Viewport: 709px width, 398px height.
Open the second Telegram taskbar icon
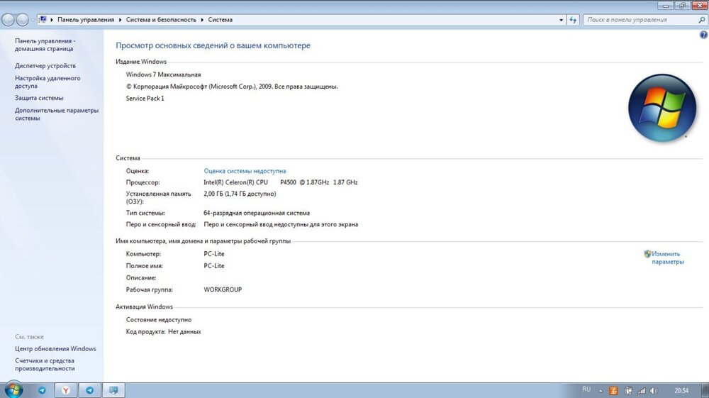tap(90, 390)
